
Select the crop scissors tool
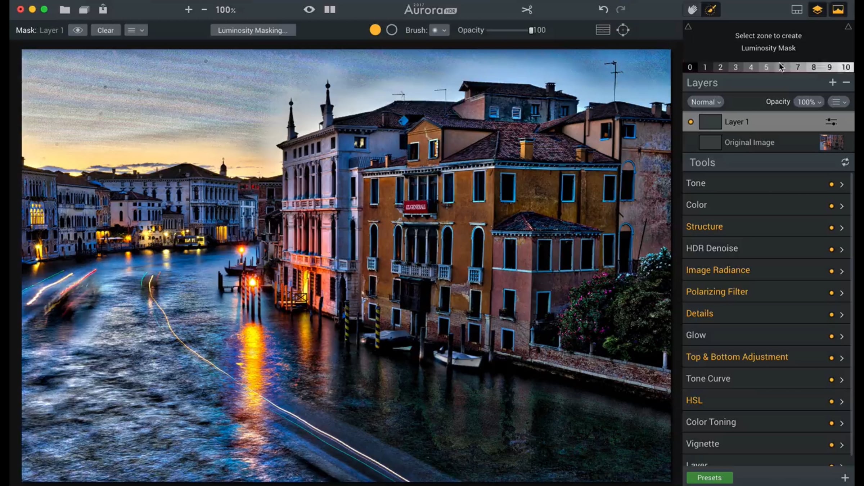(x=527, y=10)
